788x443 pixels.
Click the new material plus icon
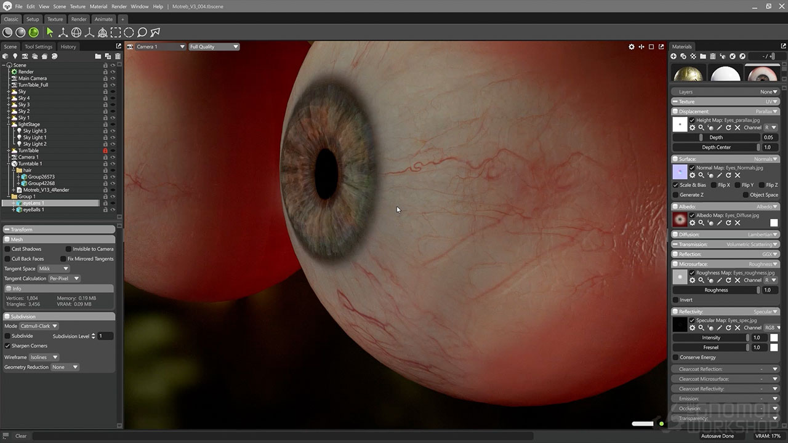point(673,57)
